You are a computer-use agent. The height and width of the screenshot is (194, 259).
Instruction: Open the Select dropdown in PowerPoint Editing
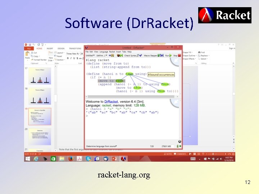pos(203,59)
